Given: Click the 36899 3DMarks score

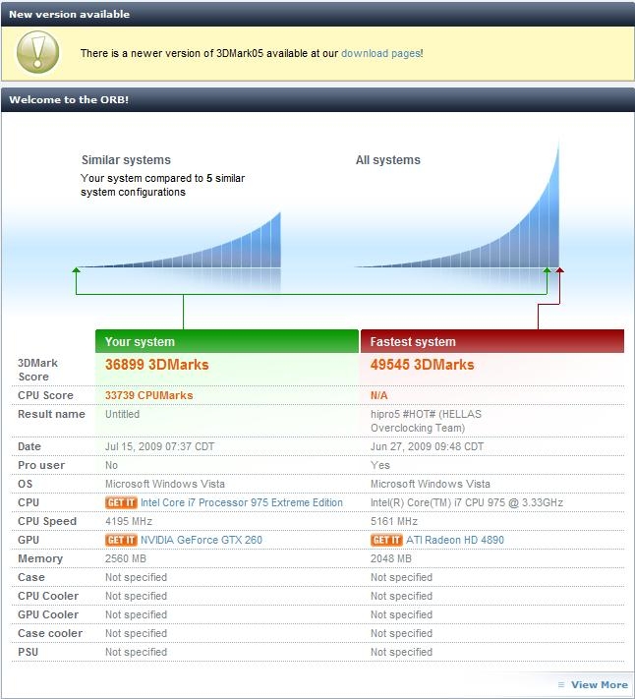Looking at the screenshot, I should (157, 365).
